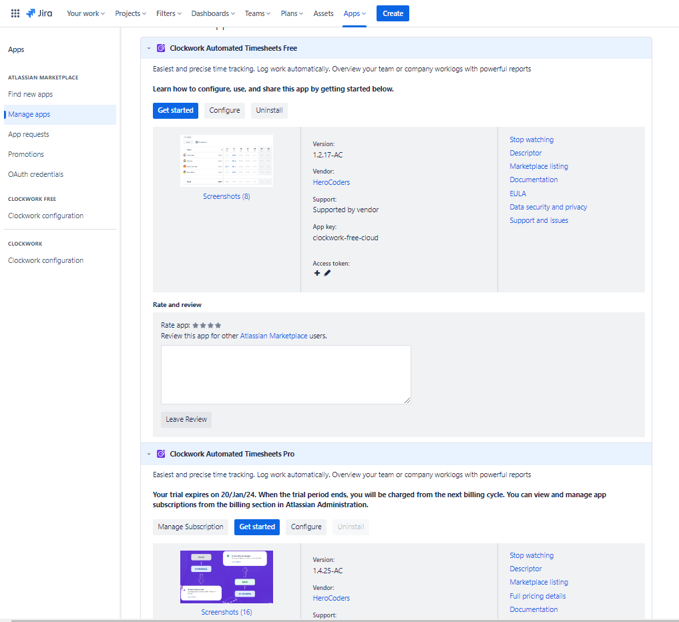The width and height of the screenshot is (679, 622).
Task: Click the Jira logo
Action: 39,13
